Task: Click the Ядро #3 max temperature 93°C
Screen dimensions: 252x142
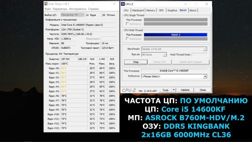Action: (x=102, y=82)
